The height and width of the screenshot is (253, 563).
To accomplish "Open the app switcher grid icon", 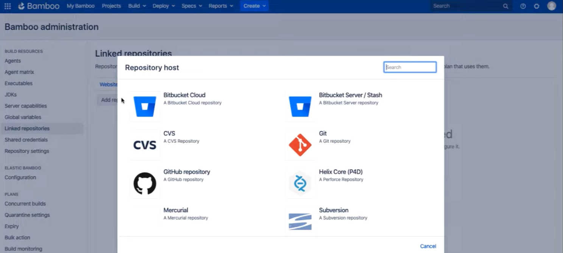I will point(7,6).
